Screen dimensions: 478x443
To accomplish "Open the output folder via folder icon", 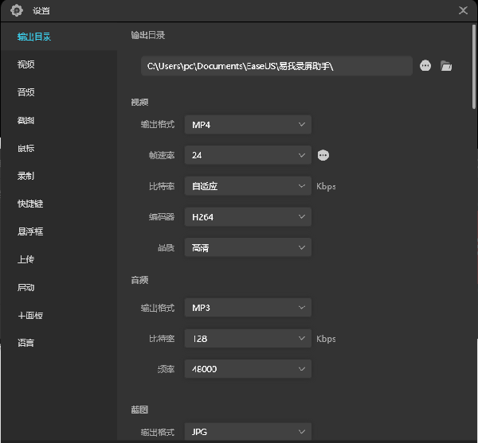I will [446, 66].
